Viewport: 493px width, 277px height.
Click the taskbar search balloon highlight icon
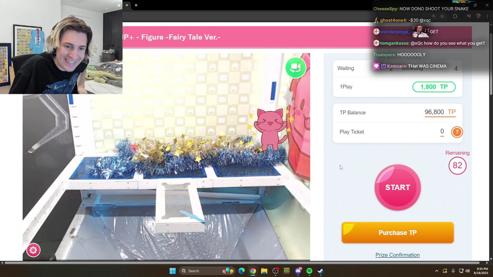(228, 271)
